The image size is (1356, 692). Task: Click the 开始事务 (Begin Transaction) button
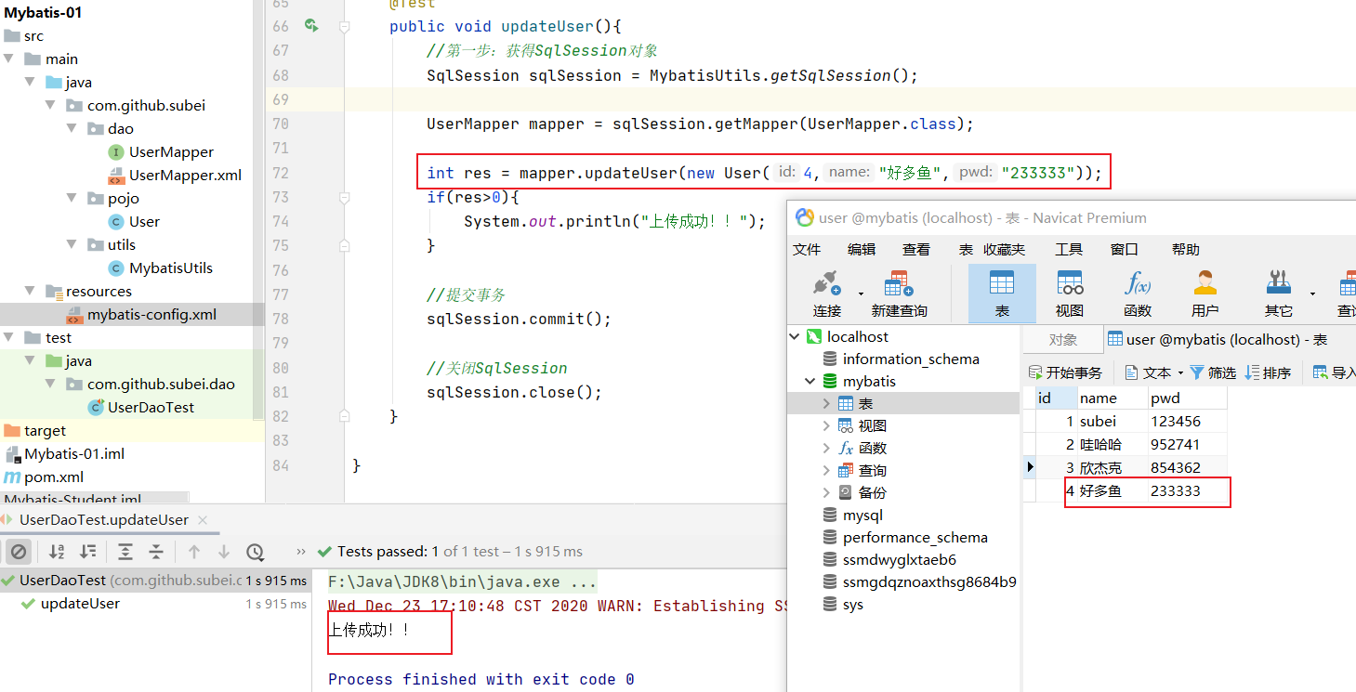click(x=1065, y=372)
